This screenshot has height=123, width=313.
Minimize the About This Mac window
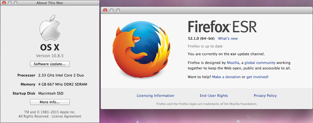pyautogui.click(x=10, y=3)
